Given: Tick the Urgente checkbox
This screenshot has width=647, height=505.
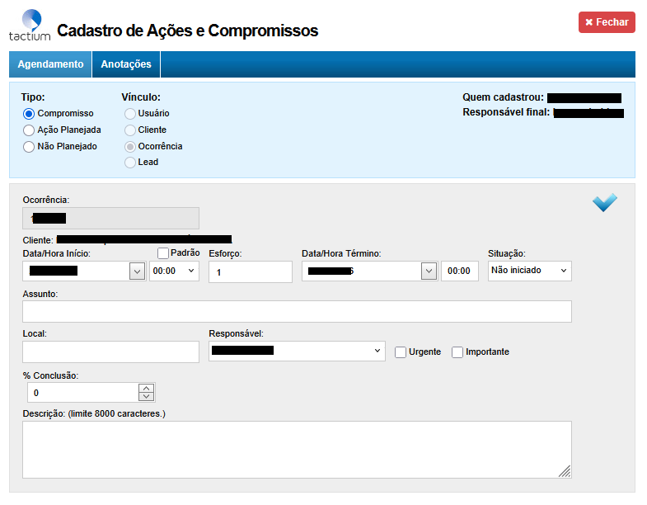Looking at the screenshot, I should (x=401, y=352).
